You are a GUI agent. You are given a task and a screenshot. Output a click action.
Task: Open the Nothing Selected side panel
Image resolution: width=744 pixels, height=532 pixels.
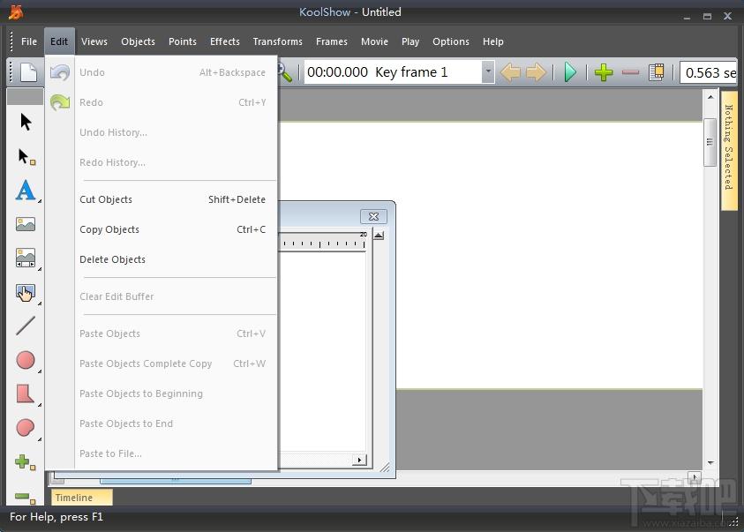(x=729, y=149)
